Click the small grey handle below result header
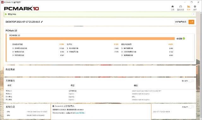Image resolution: width=202 pixels, height=120 pixels. click(x=79, y=26)
